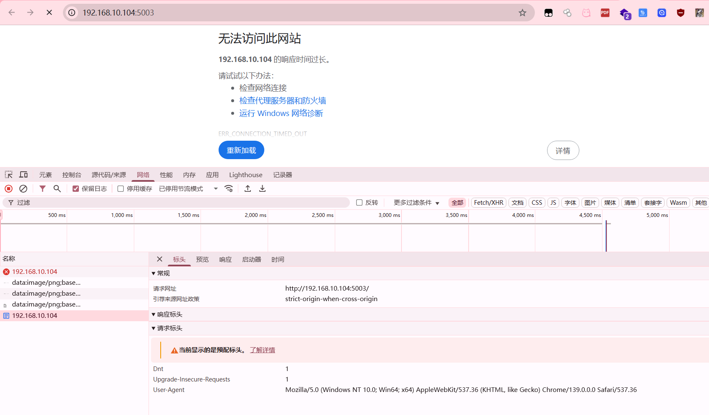Toggle the network filter funnel icon
This screenshot has width=709, height=415.
pos(42,189)
